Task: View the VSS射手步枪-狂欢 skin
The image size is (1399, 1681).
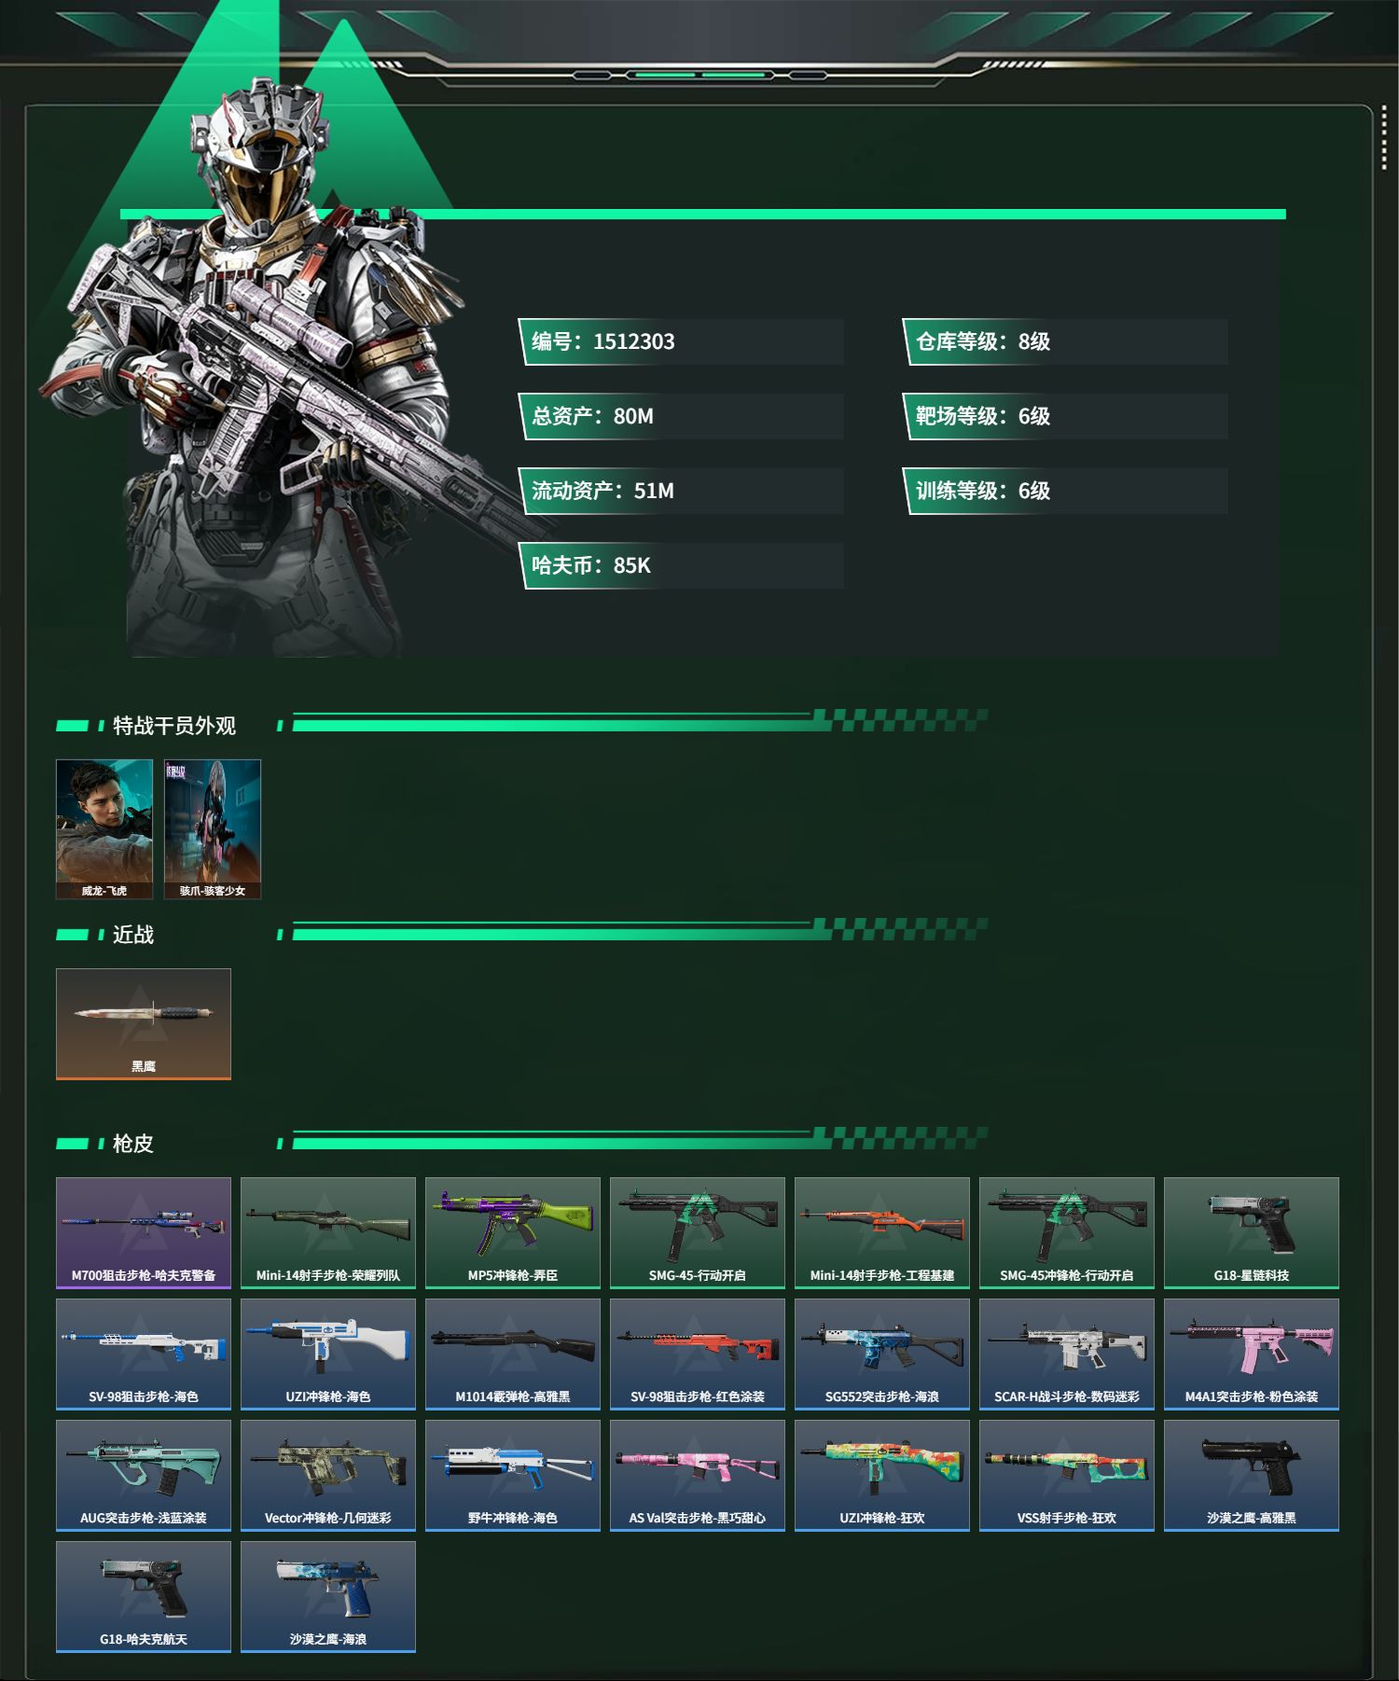Action: [1067, 1475]
